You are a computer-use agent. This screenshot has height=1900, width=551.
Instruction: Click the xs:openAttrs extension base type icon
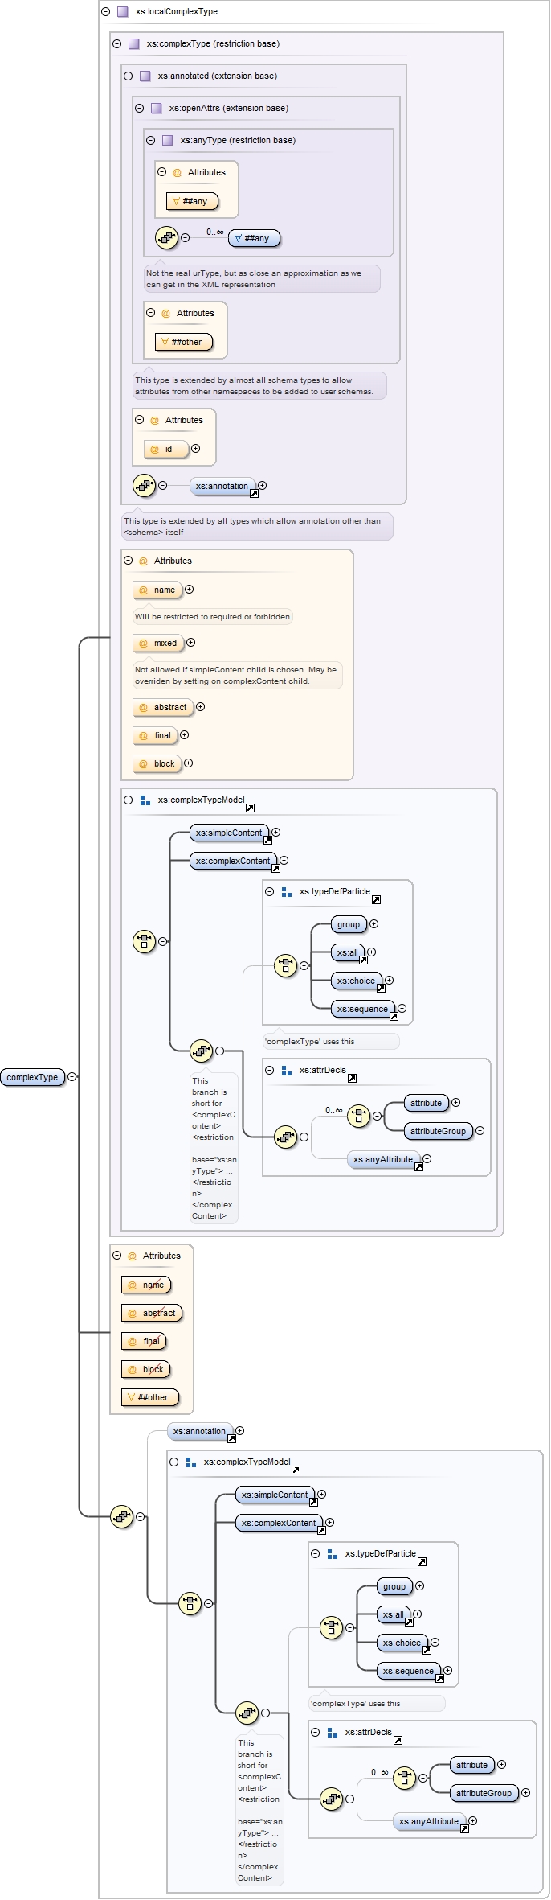click(157, 109)
